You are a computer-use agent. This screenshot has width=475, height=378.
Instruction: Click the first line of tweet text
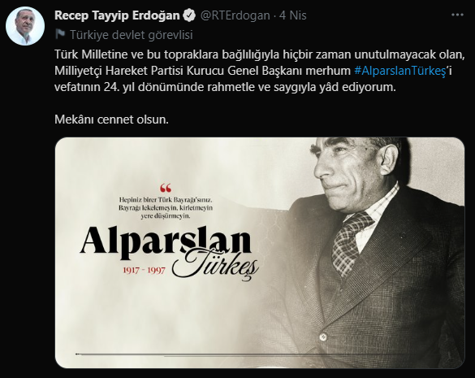click(260, 54)
